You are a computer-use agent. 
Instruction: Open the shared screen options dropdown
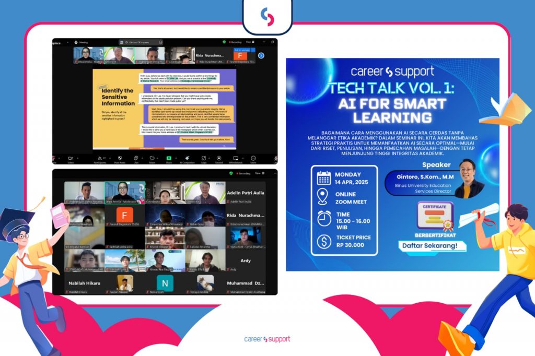click(x=160, y=42)
